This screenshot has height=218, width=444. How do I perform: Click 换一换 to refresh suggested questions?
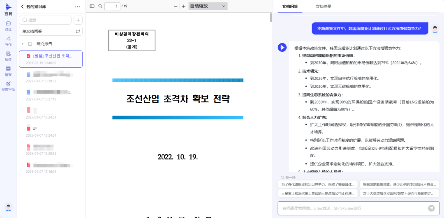pyautogui.click(x=288, y=177)
